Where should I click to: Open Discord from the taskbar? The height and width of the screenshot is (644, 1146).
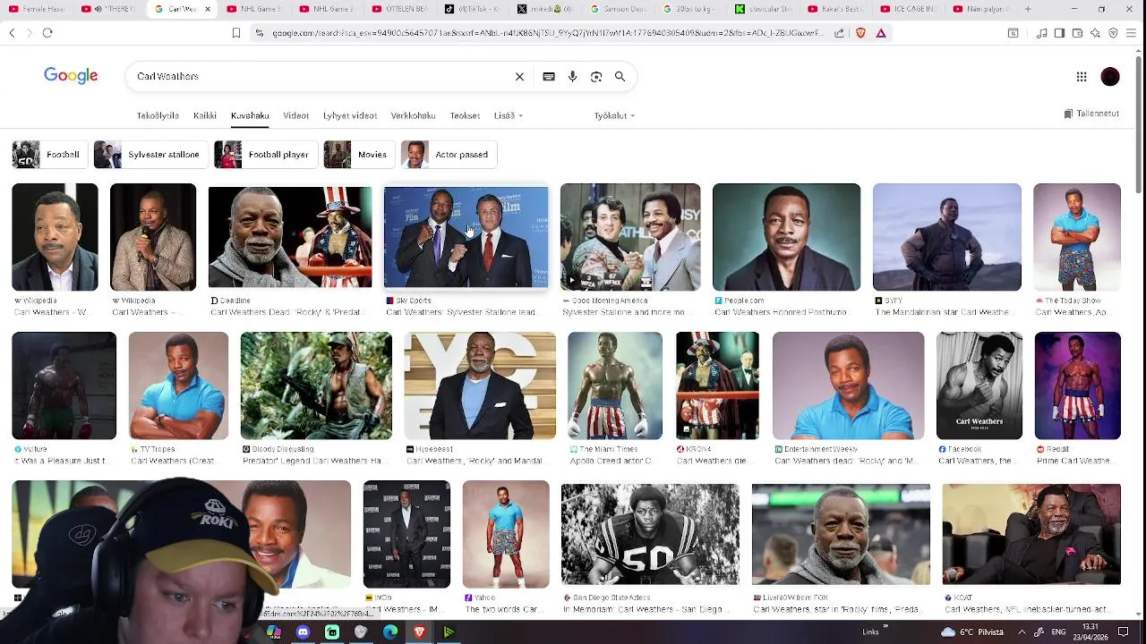303,632
